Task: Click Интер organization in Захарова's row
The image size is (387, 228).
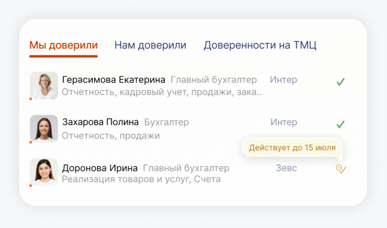Action: click(x=284, y=122)
